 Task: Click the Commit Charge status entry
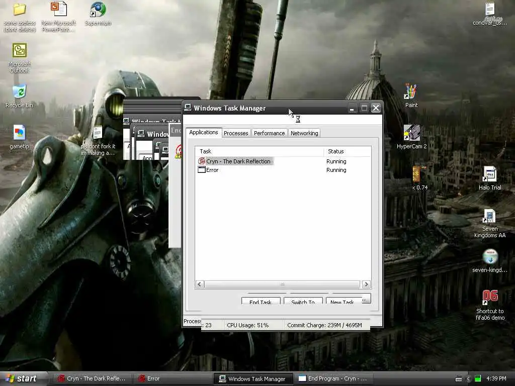coord(324,325)
